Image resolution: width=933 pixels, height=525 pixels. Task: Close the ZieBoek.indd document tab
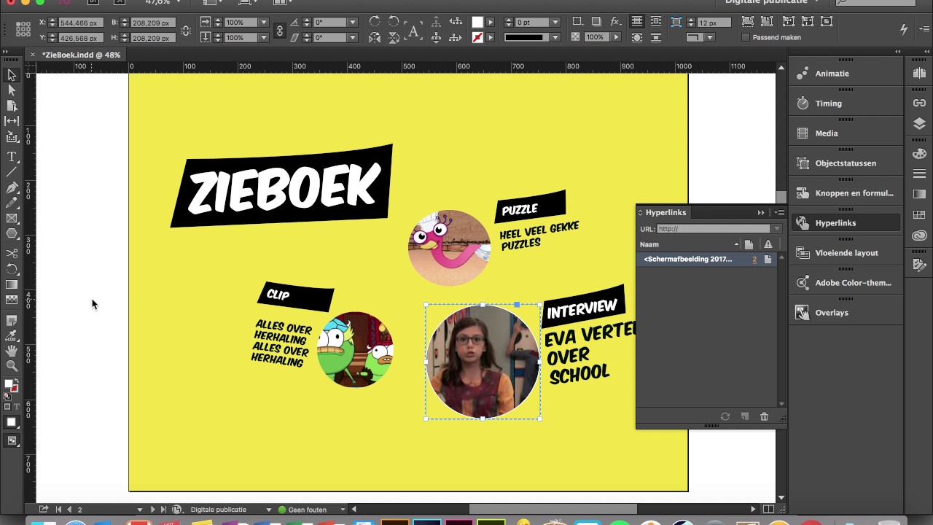(x=32, y=55)
